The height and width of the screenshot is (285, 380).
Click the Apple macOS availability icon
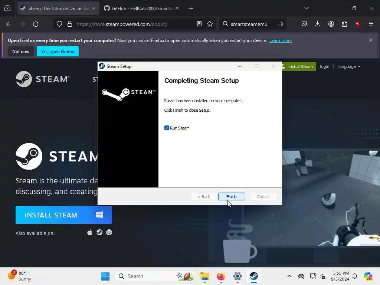pyautogui.click(x=90, y=233)
